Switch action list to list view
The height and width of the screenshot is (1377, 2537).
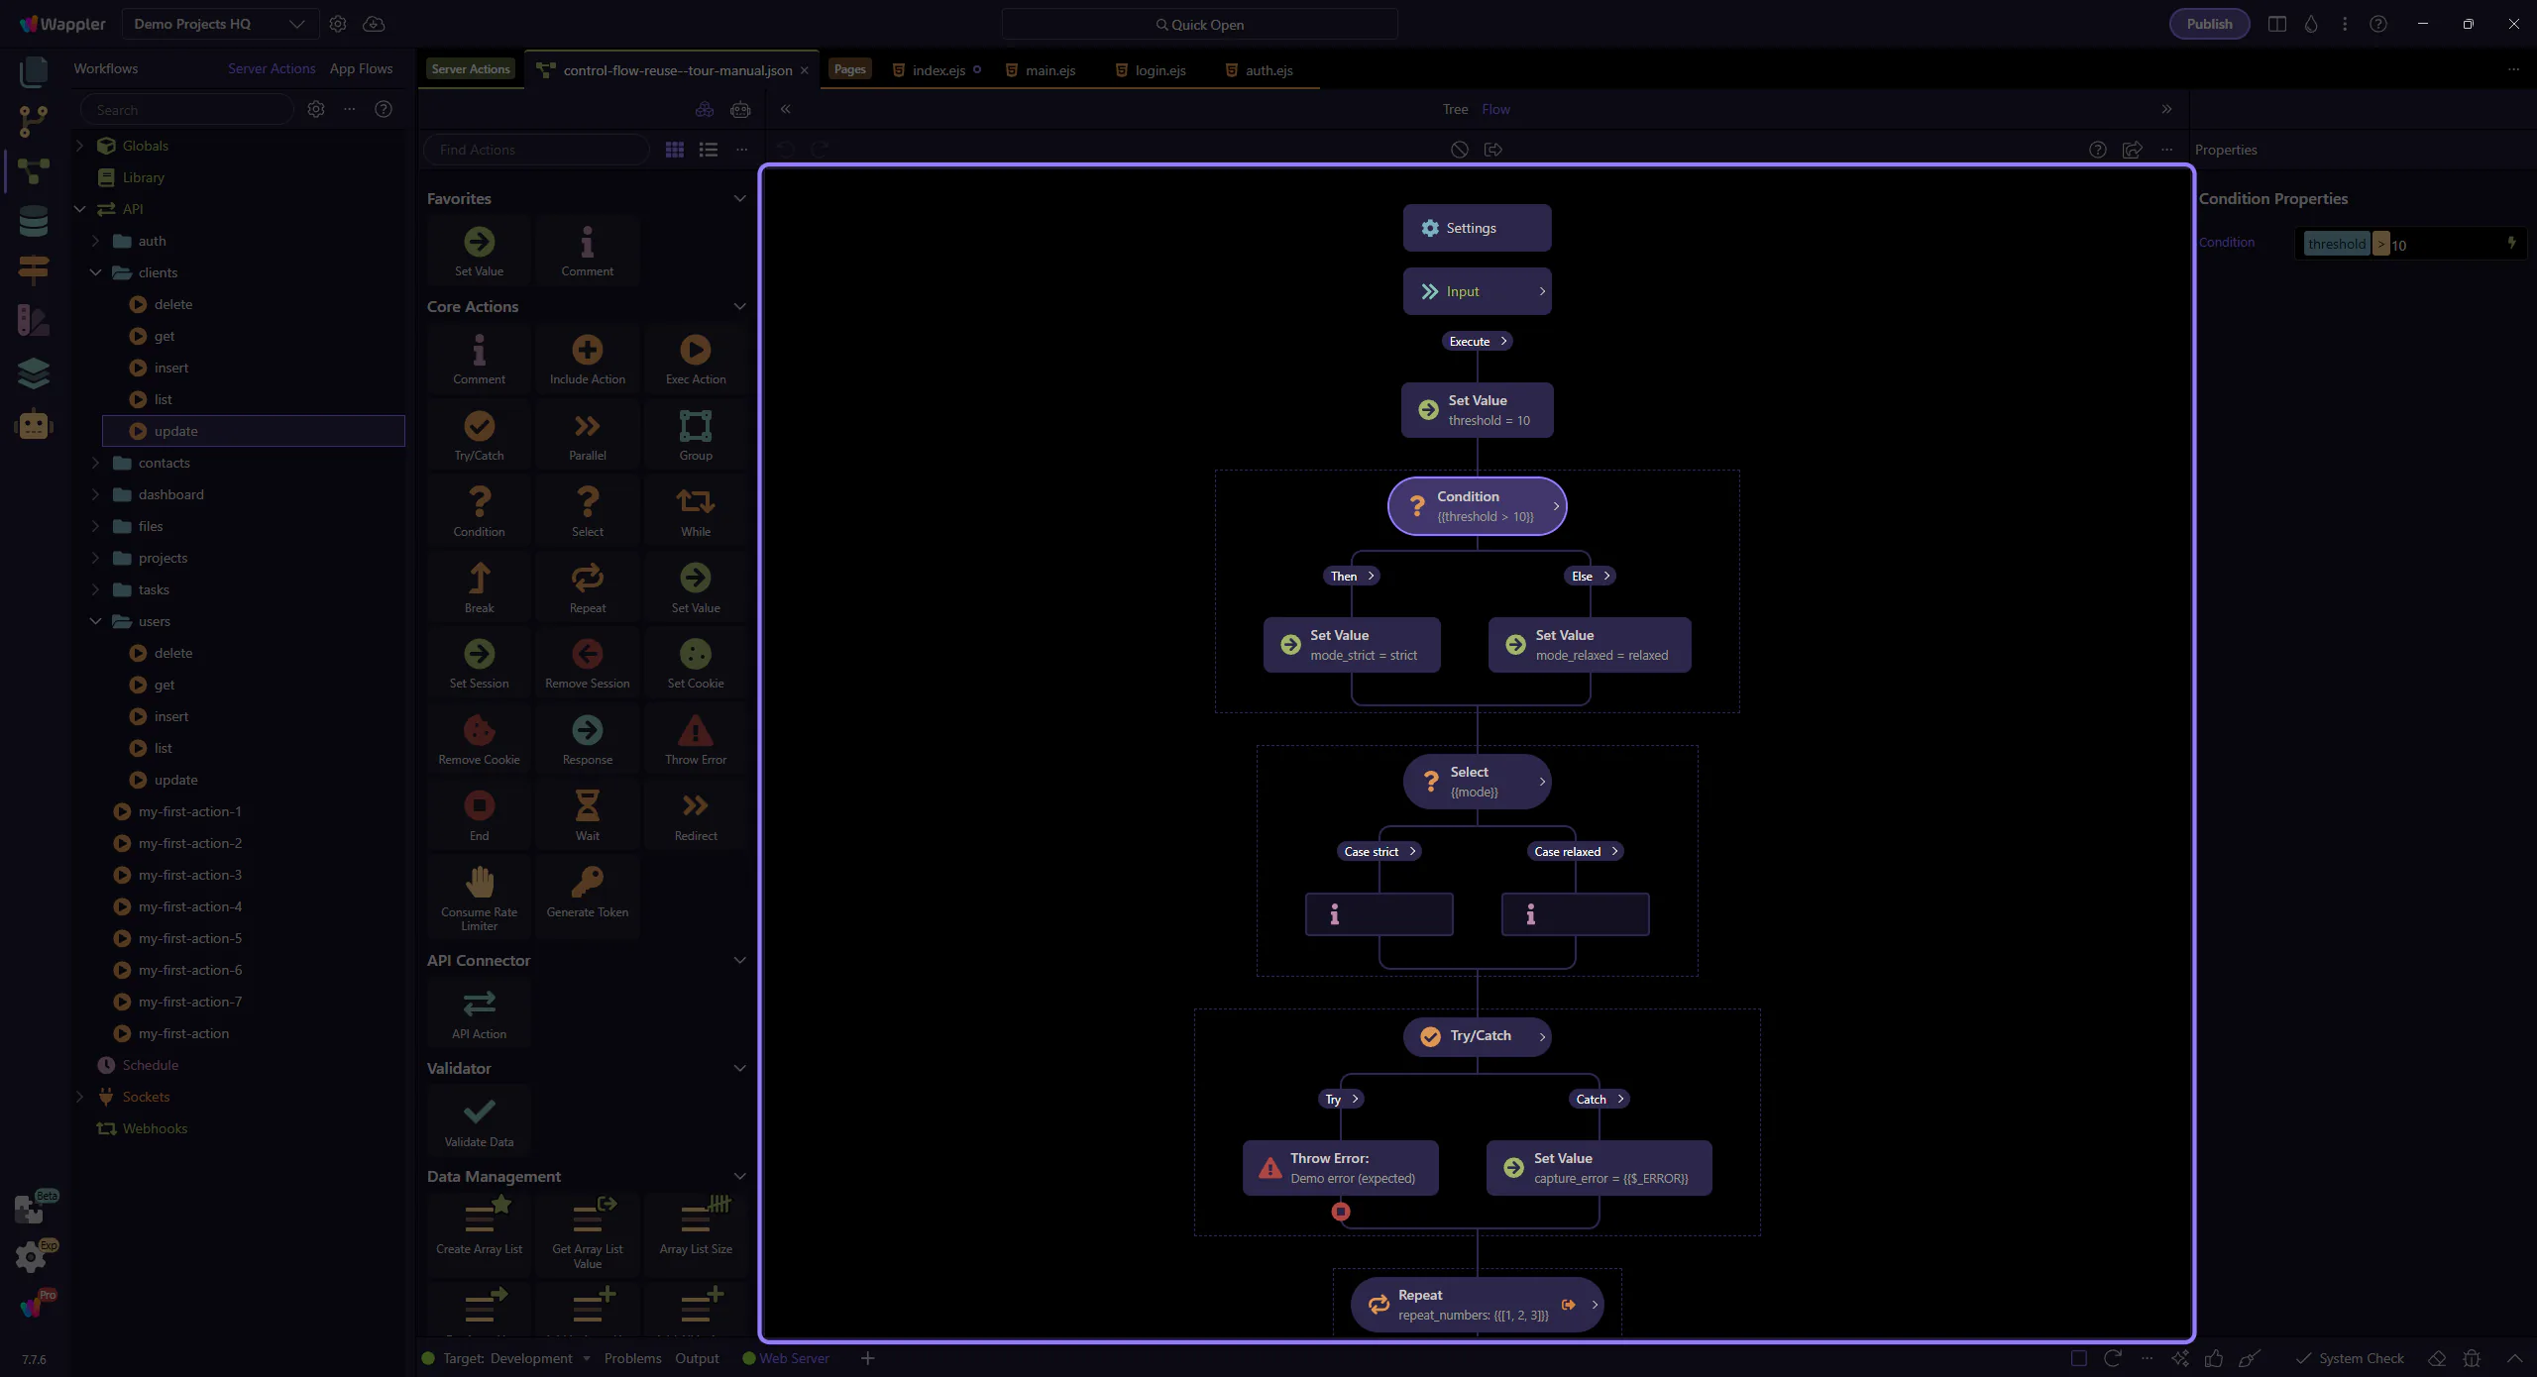(708, 150)
